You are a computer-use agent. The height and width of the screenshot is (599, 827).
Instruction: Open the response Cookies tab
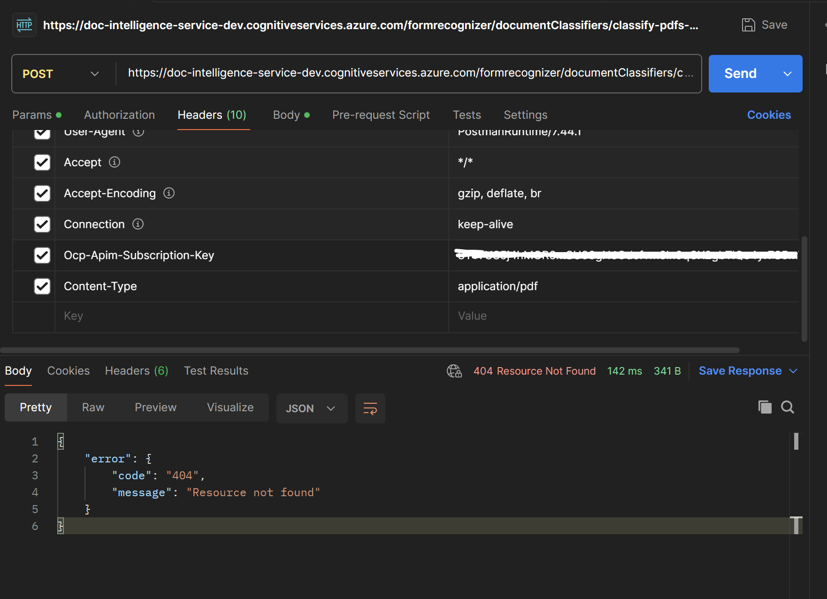(69, 371)
